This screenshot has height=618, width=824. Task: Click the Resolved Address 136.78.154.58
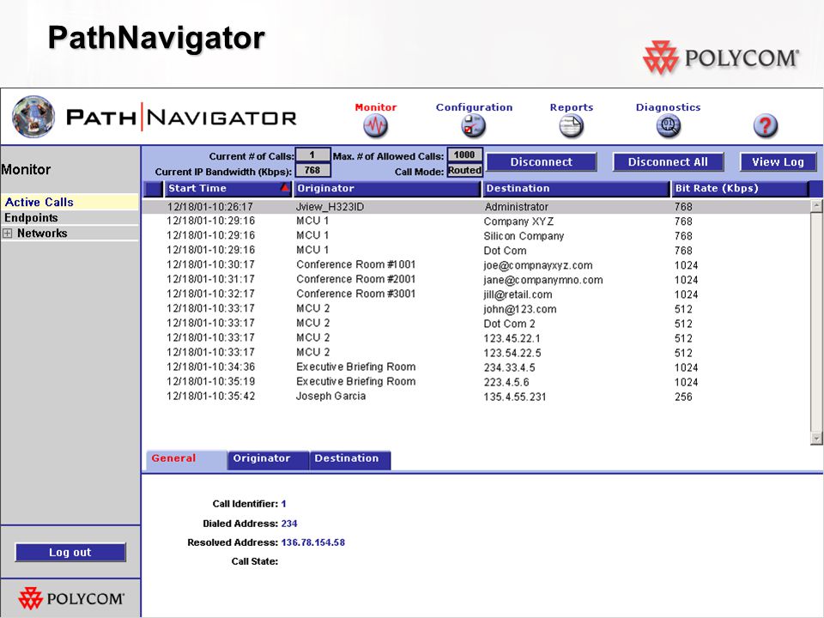(x=312, y=542)
